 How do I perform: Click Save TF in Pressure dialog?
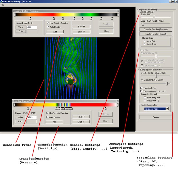pyautogui.click(x=81, y=26)
